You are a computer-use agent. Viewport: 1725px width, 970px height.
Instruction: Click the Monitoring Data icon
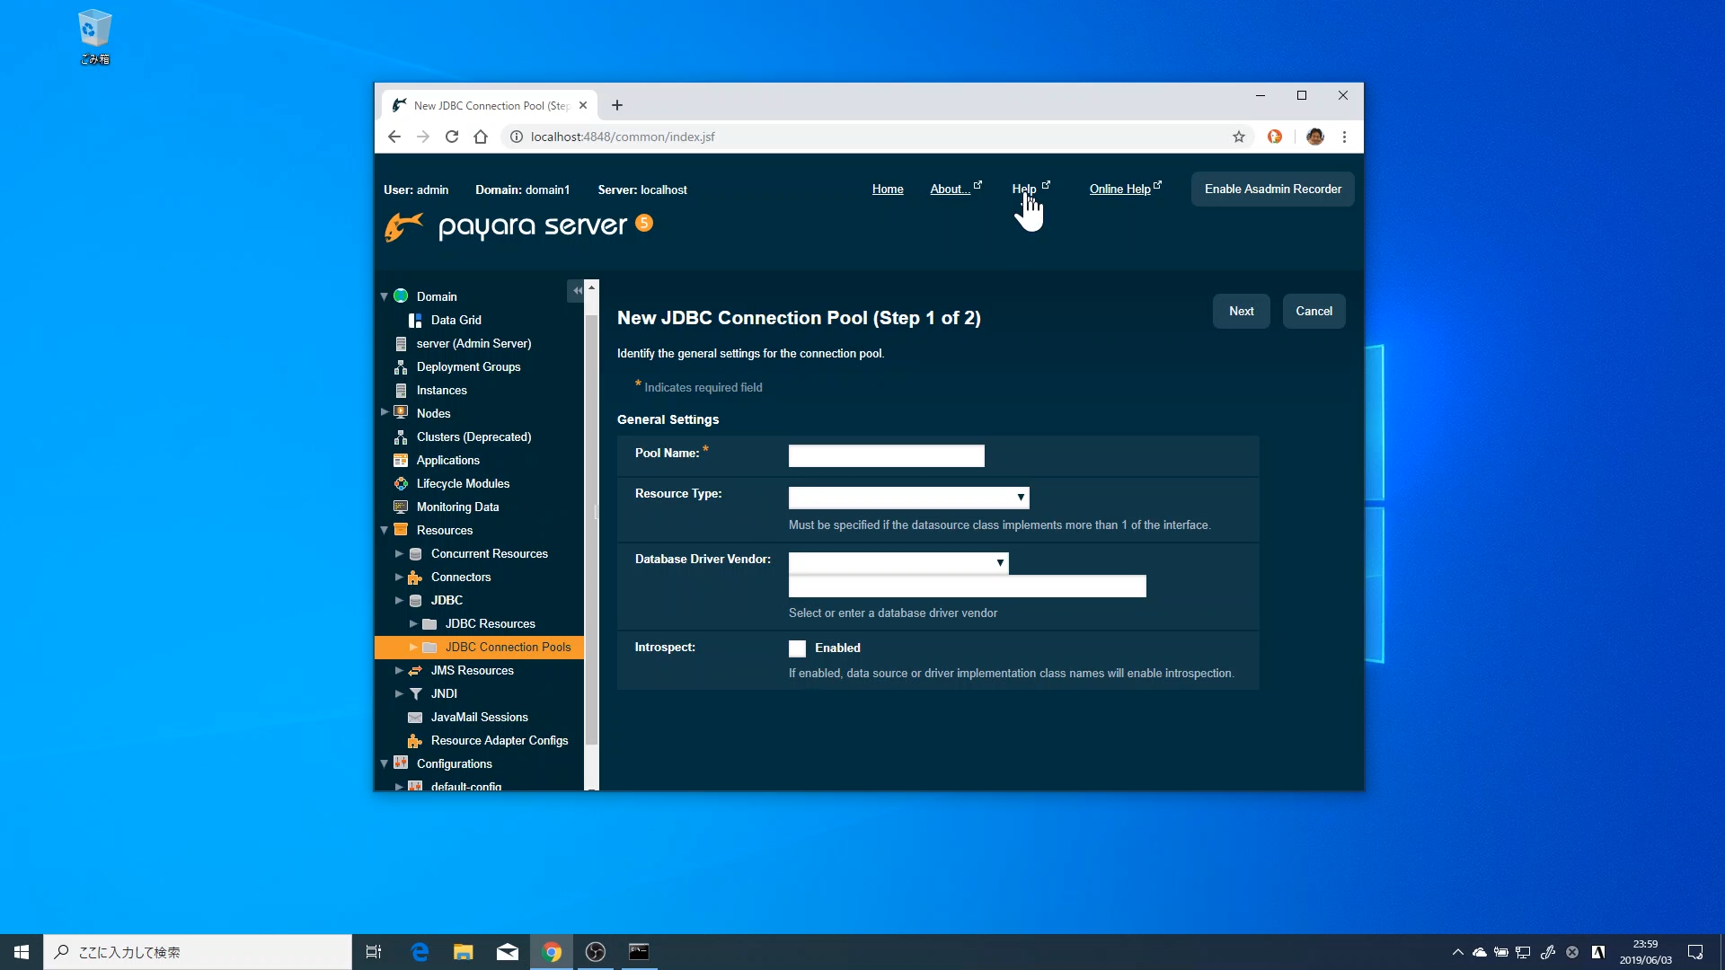pyautogui.click(x=401, y=507)
